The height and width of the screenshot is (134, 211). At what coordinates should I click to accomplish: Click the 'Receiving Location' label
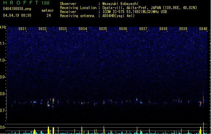click(78, 8)
